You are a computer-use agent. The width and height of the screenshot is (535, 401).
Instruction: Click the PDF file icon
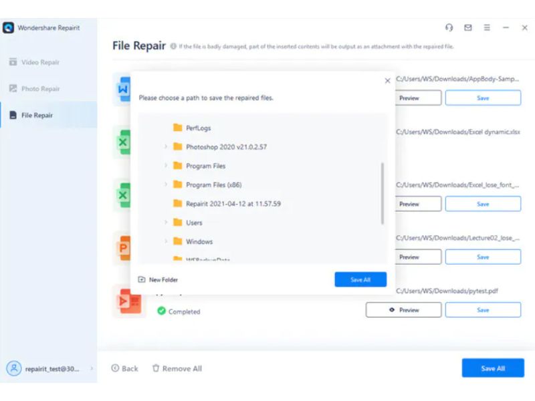click(x=129, y=301)
